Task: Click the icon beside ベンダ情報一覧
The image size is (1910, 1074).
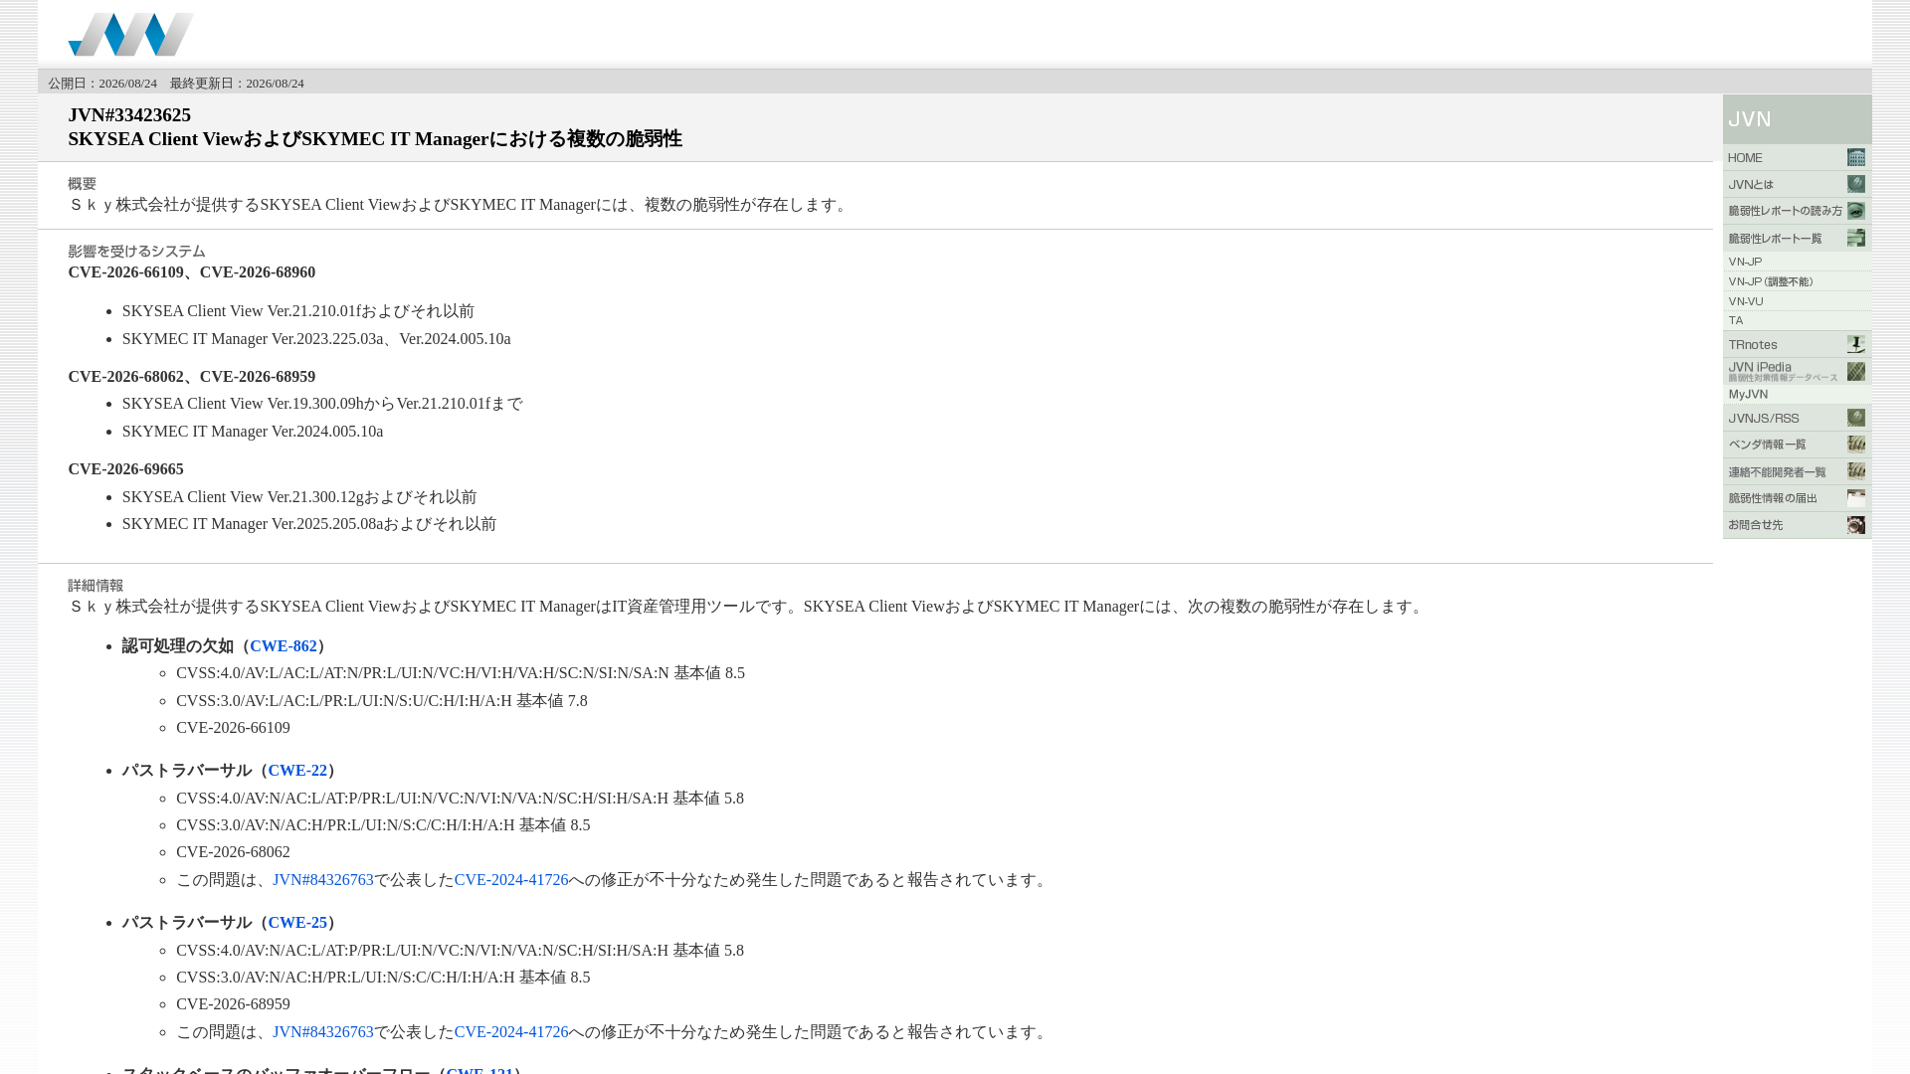Action: 1856,445
